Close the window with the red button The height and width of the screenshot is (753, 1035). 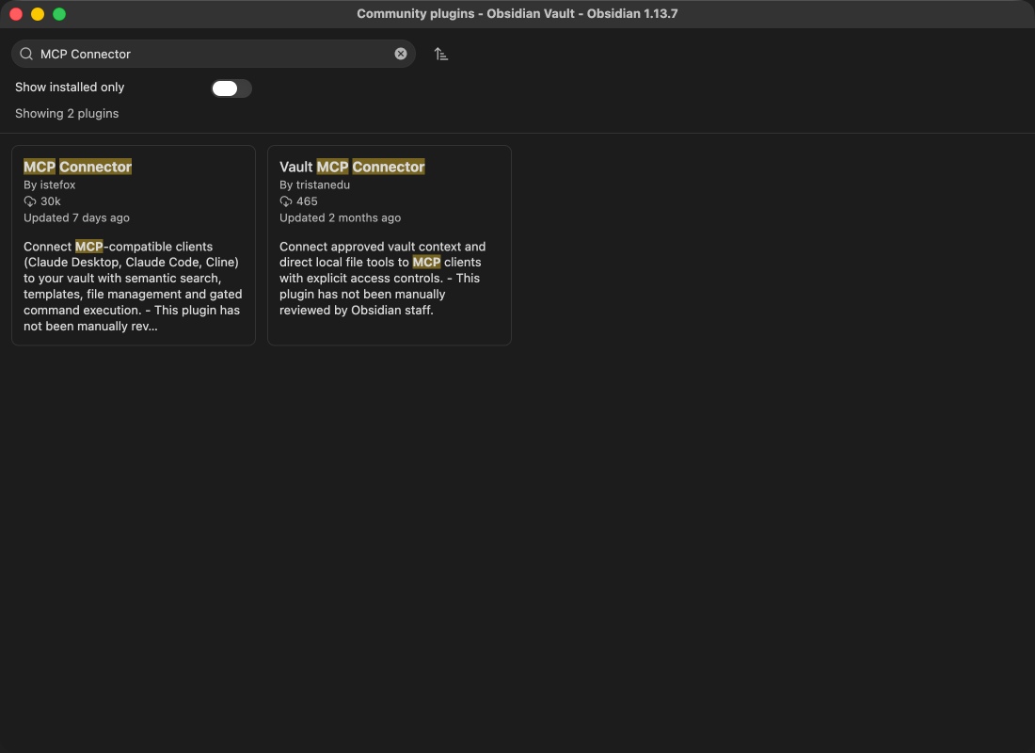click(17, 14)
